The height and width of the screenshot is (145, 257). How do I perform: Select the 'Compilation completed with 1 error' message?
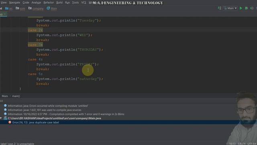(66, 114)
